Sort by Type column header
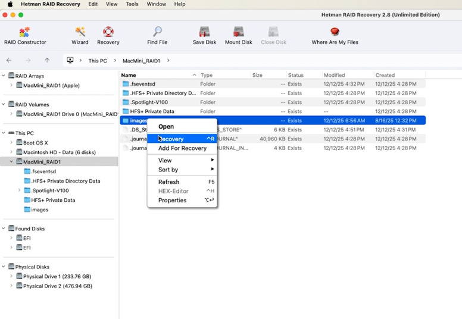Image resolution: width=462 pixels, height=319 pixels. 225,75
